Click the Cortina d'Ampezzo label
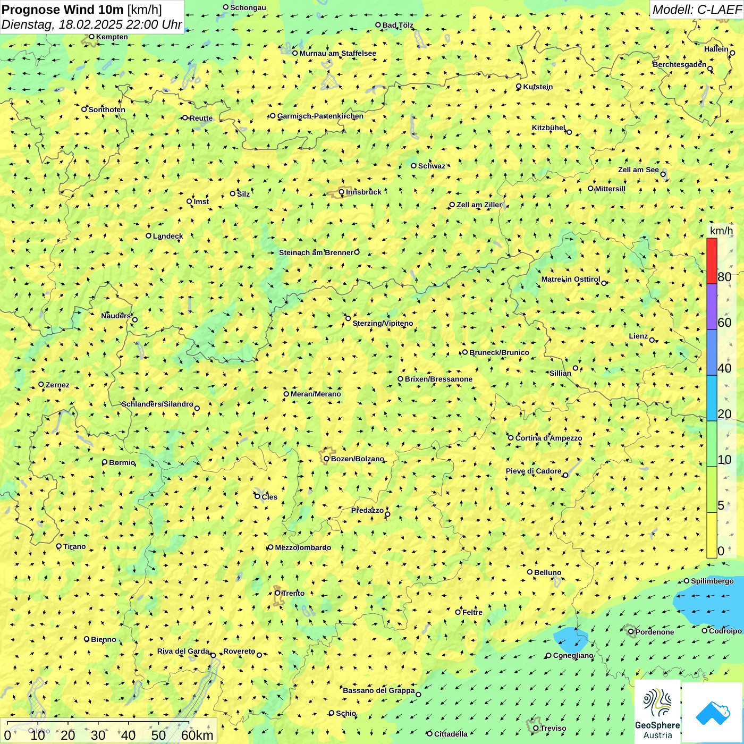 click(548, 438)
